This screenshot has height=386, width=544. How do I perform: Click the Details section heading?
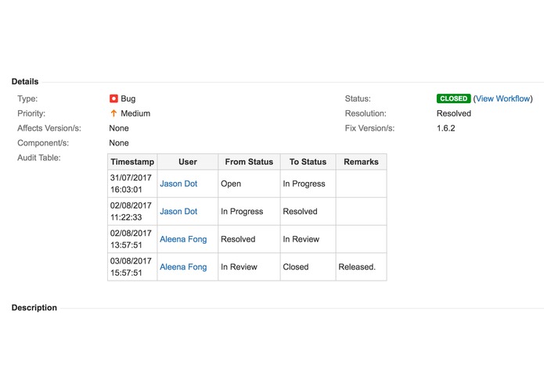(25, 82)
